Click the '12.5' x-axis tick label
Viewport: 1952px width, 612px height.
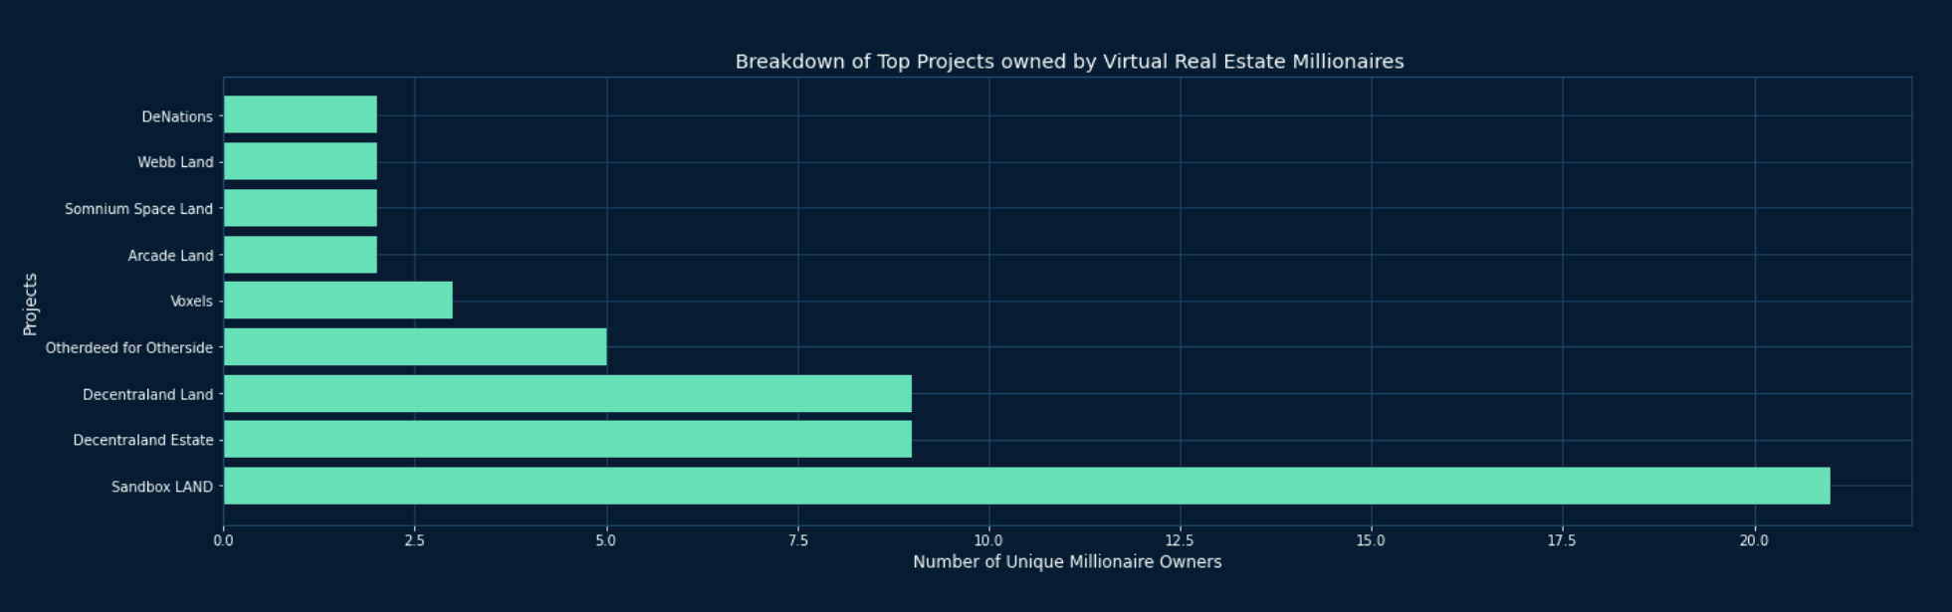click(x=1180, y=541)
